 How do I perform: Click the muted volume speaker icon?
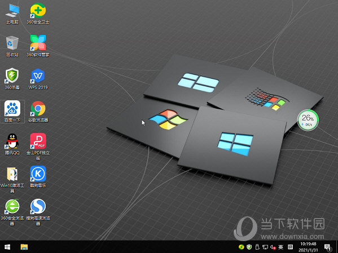point(273,247)
